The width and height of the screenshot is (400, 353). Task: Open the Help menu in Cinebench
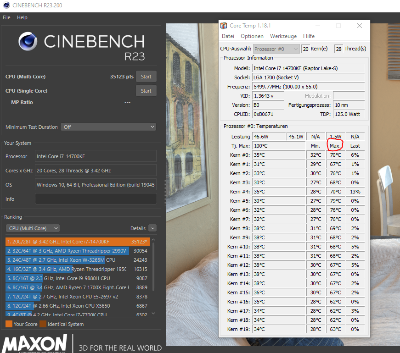pos(22,17)
